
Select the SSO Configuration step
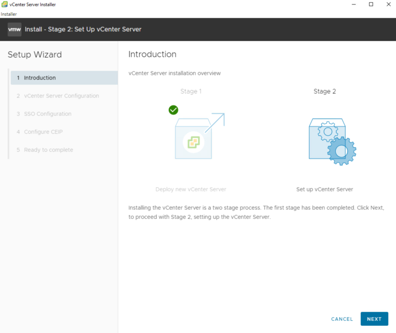(48, 114)
